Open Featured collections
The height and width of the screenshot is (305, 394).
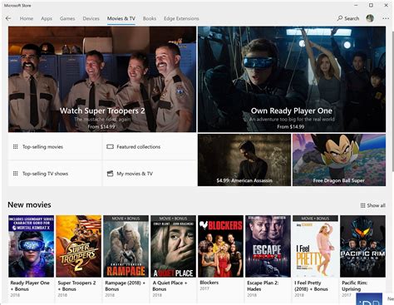[150, 147]
